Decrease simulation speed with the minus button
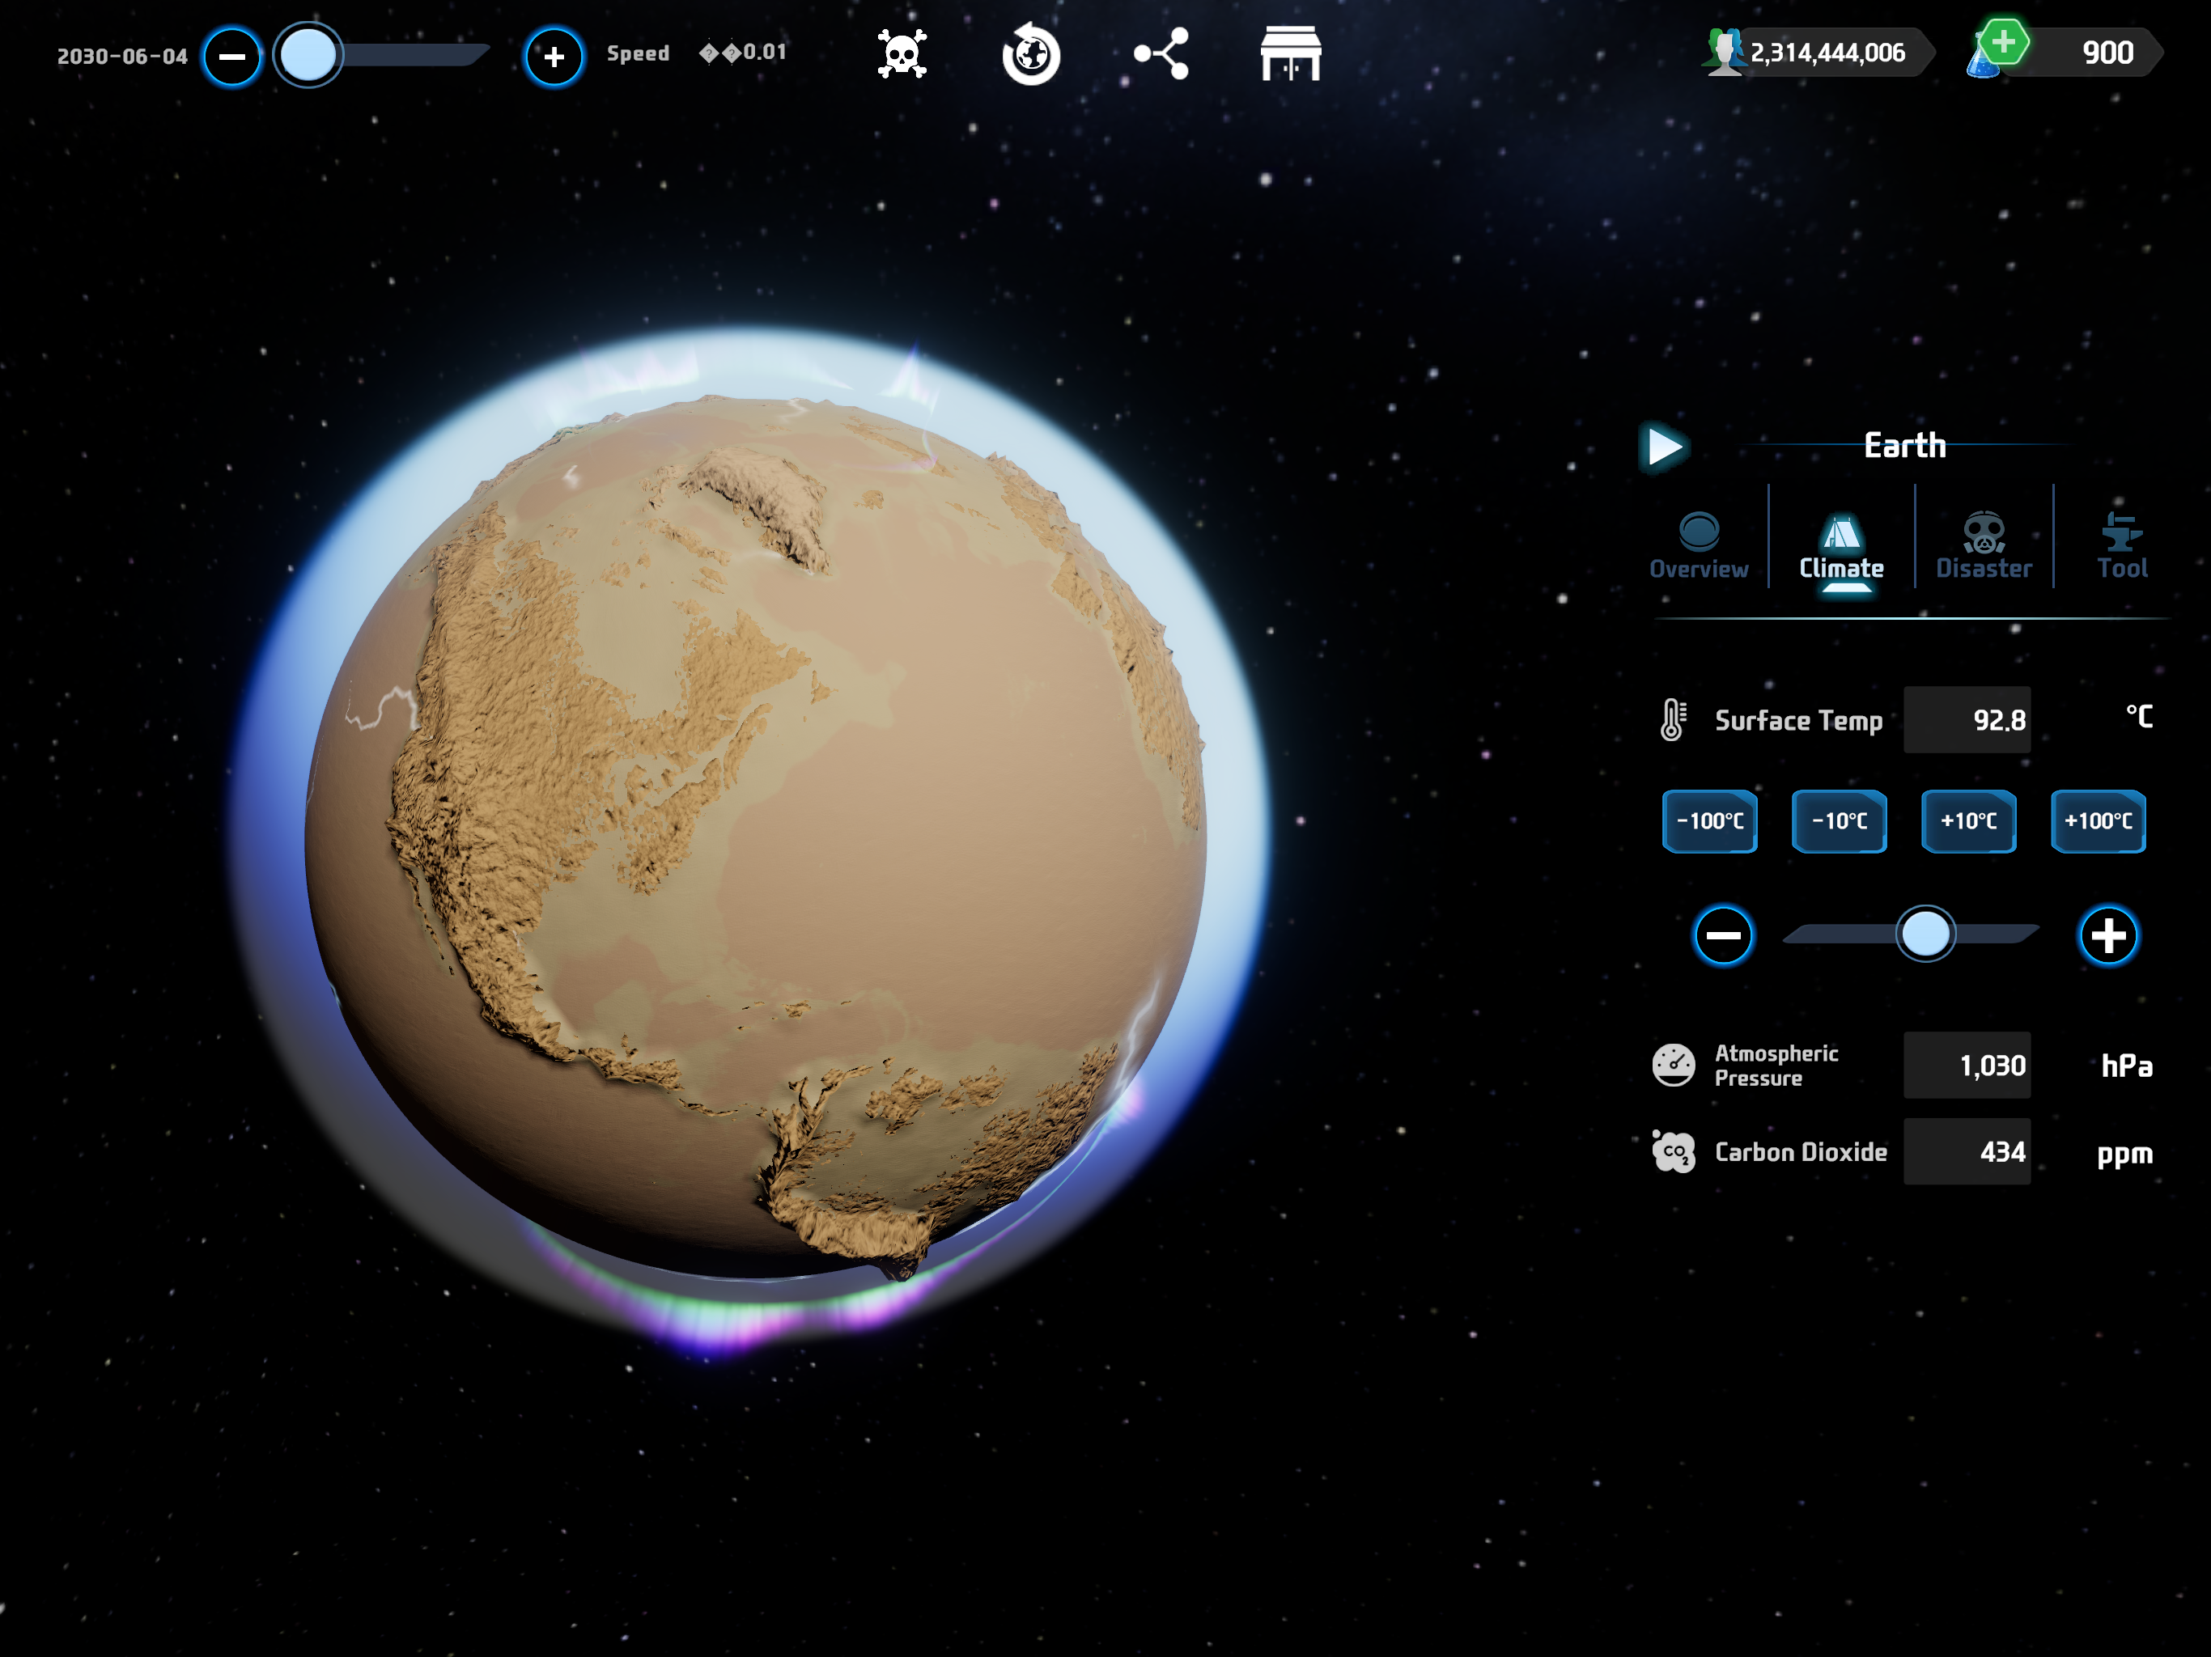 pyautogui.click(x=232, y=57)
